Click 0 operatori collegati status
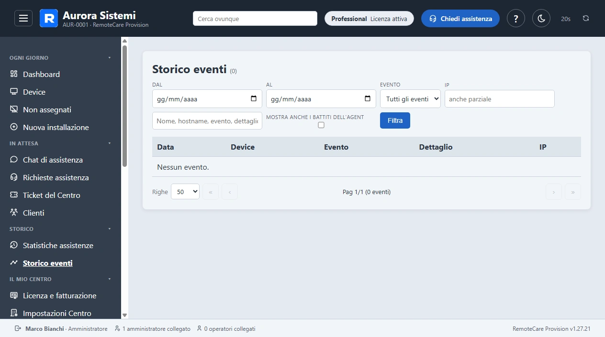This screenshot has height=337, width=605. click(226, 329)
